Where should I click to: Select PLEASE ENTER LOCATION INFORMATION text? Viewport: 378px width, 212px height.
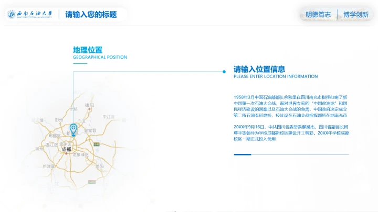tap(276, 76)
